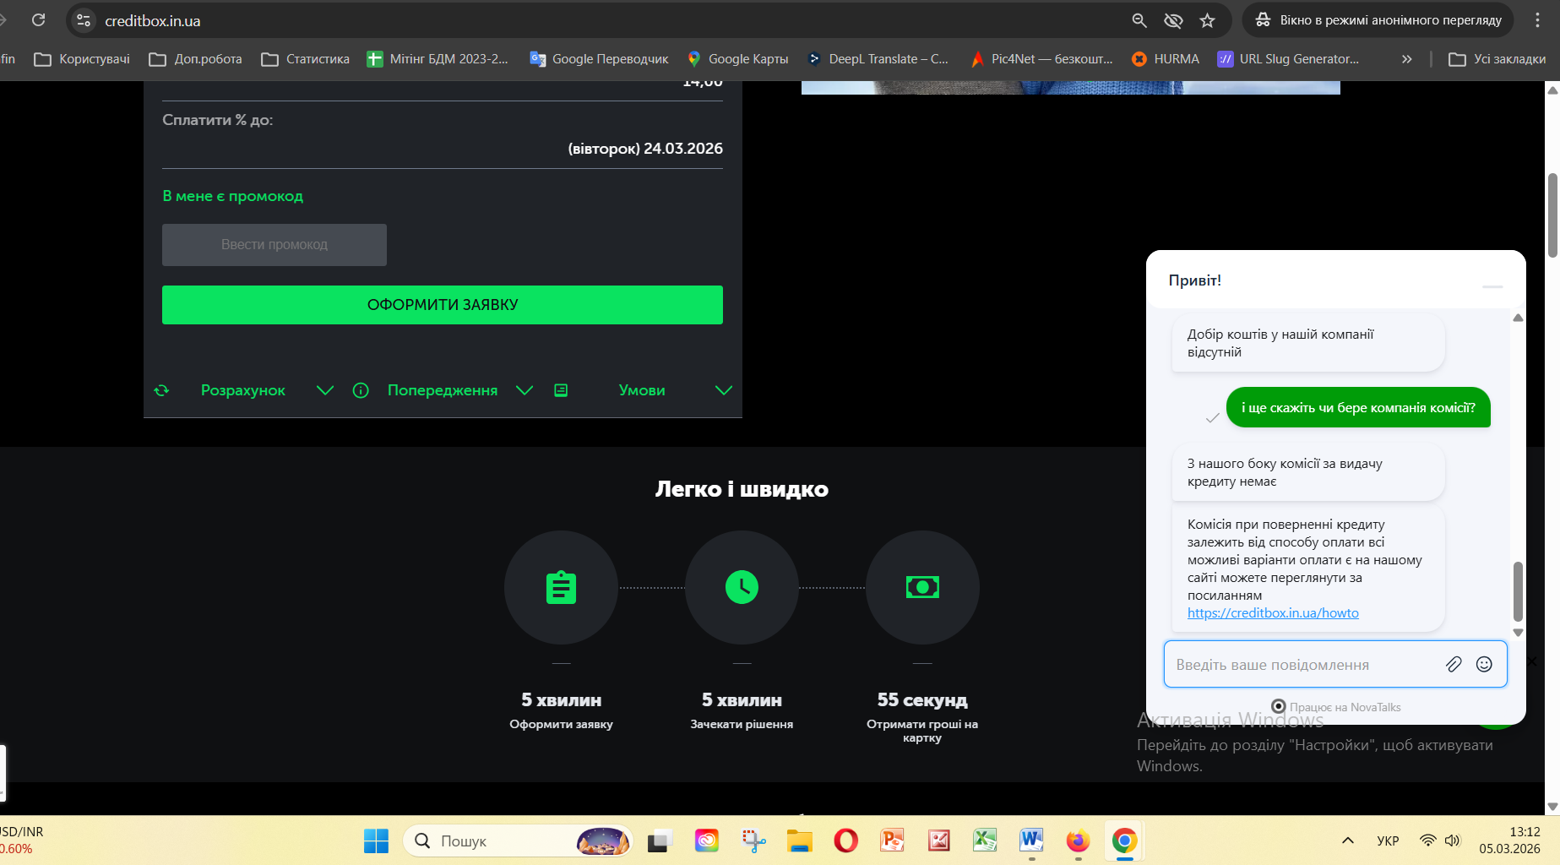Click the chat scrollbar down arrow
Image resolution: width=1560 pixels, height=865 pixels.
pyautogui.click(x=1518, y=633)
